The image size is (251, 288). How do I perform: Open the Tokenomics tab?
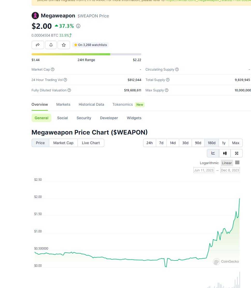click(x=122, y=104)
